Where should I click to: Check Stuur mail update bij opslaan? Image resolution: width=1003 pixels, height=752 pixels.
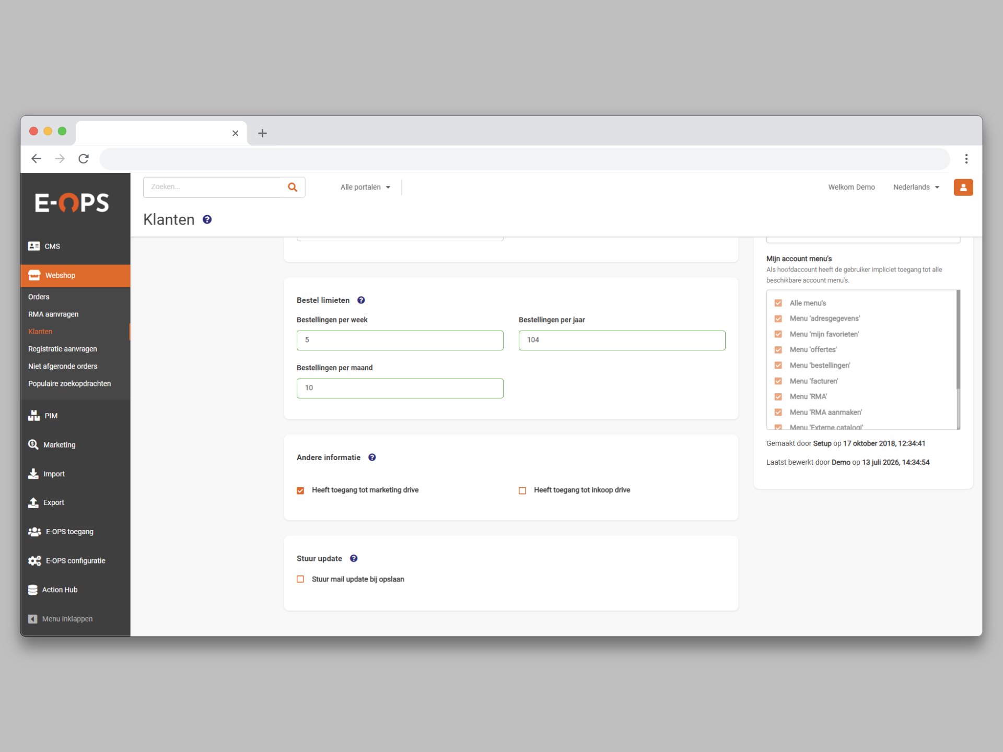click(x=300, y=579)
